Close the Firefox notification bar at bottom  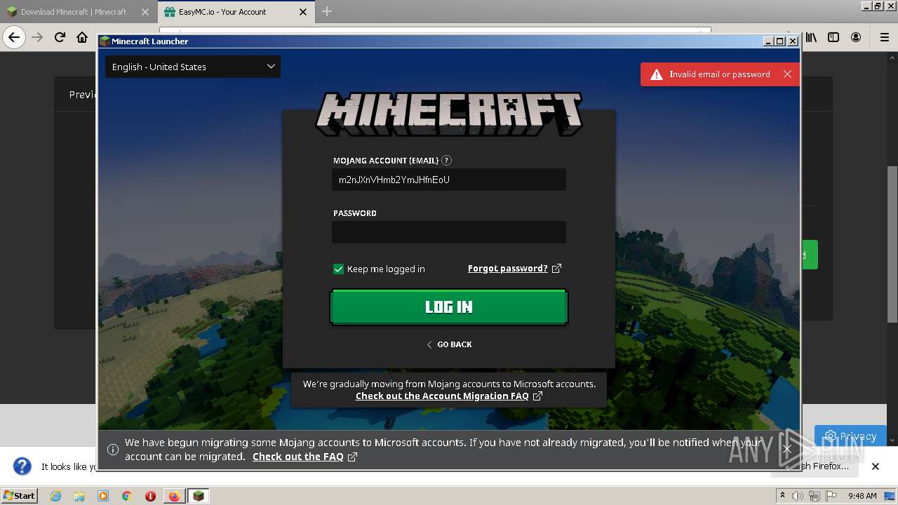(x=876, y=466)
